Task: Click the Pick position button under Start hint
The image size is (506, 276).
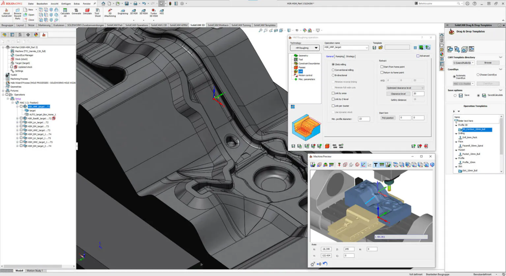Action: point(388,118)
